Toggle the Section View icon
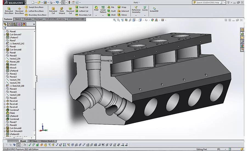Image resolution: width=247 pixels, height=151 pixels. coord(126,20)
